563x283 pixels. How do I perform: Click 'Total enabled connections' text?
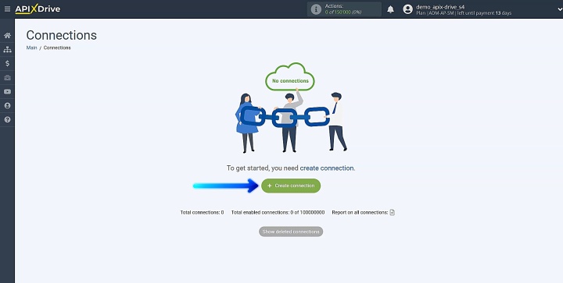pos(278,213)
